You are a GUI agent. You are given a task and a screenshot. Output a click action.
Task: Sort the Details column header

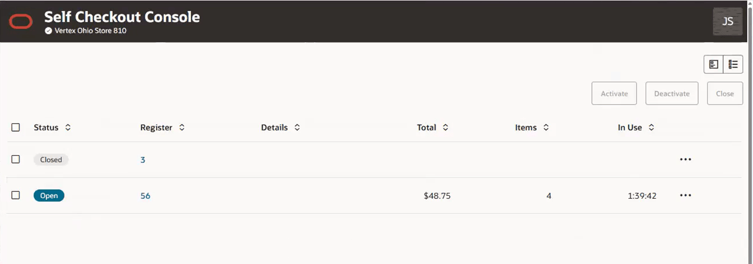pos(297,127)
